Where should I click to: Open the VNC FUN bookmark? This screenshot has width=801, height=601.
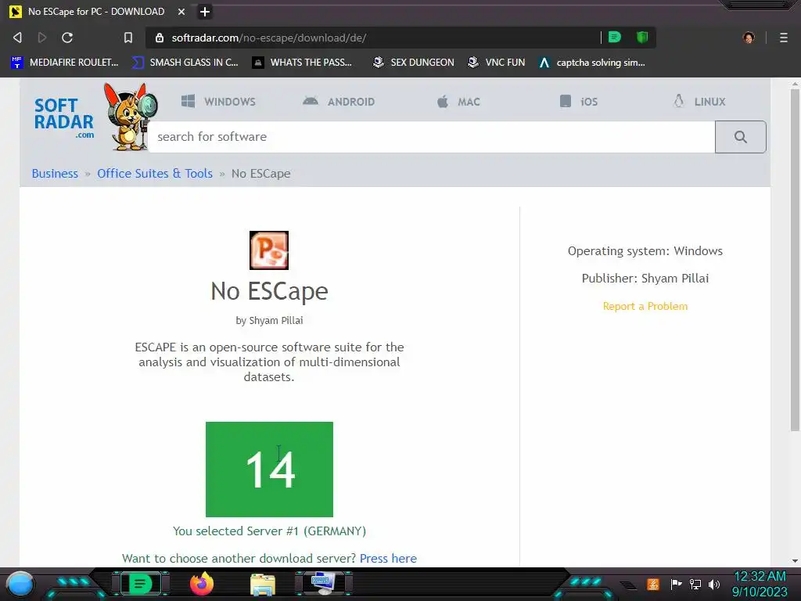(496, 63)
